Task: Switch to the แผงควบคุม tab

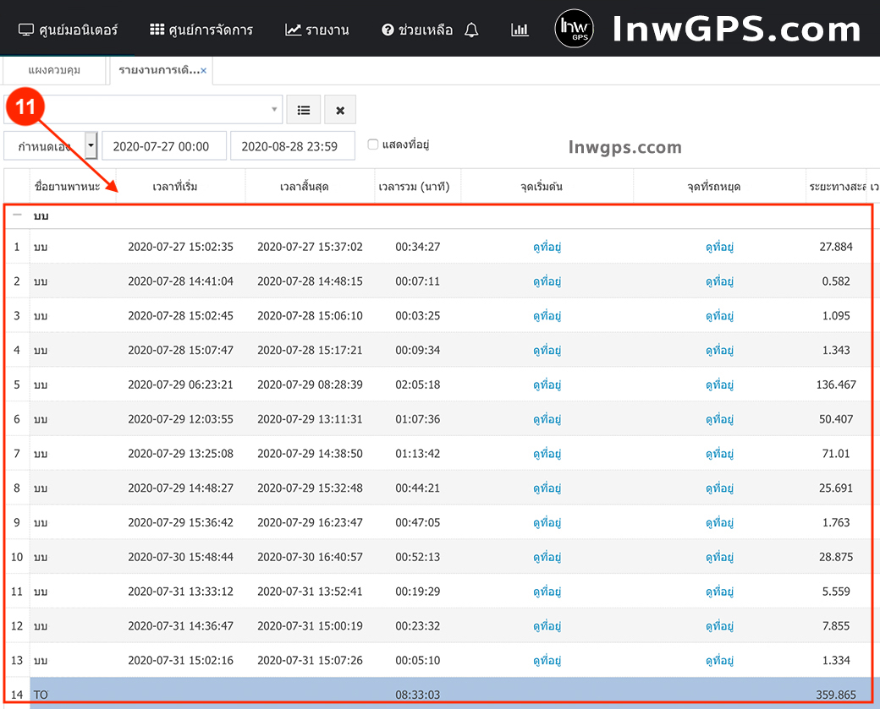Action: 54,70
